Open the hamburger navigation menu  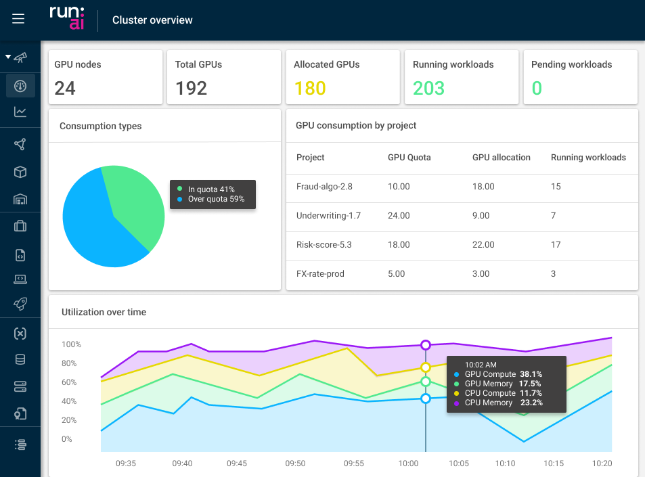point(18,19)
